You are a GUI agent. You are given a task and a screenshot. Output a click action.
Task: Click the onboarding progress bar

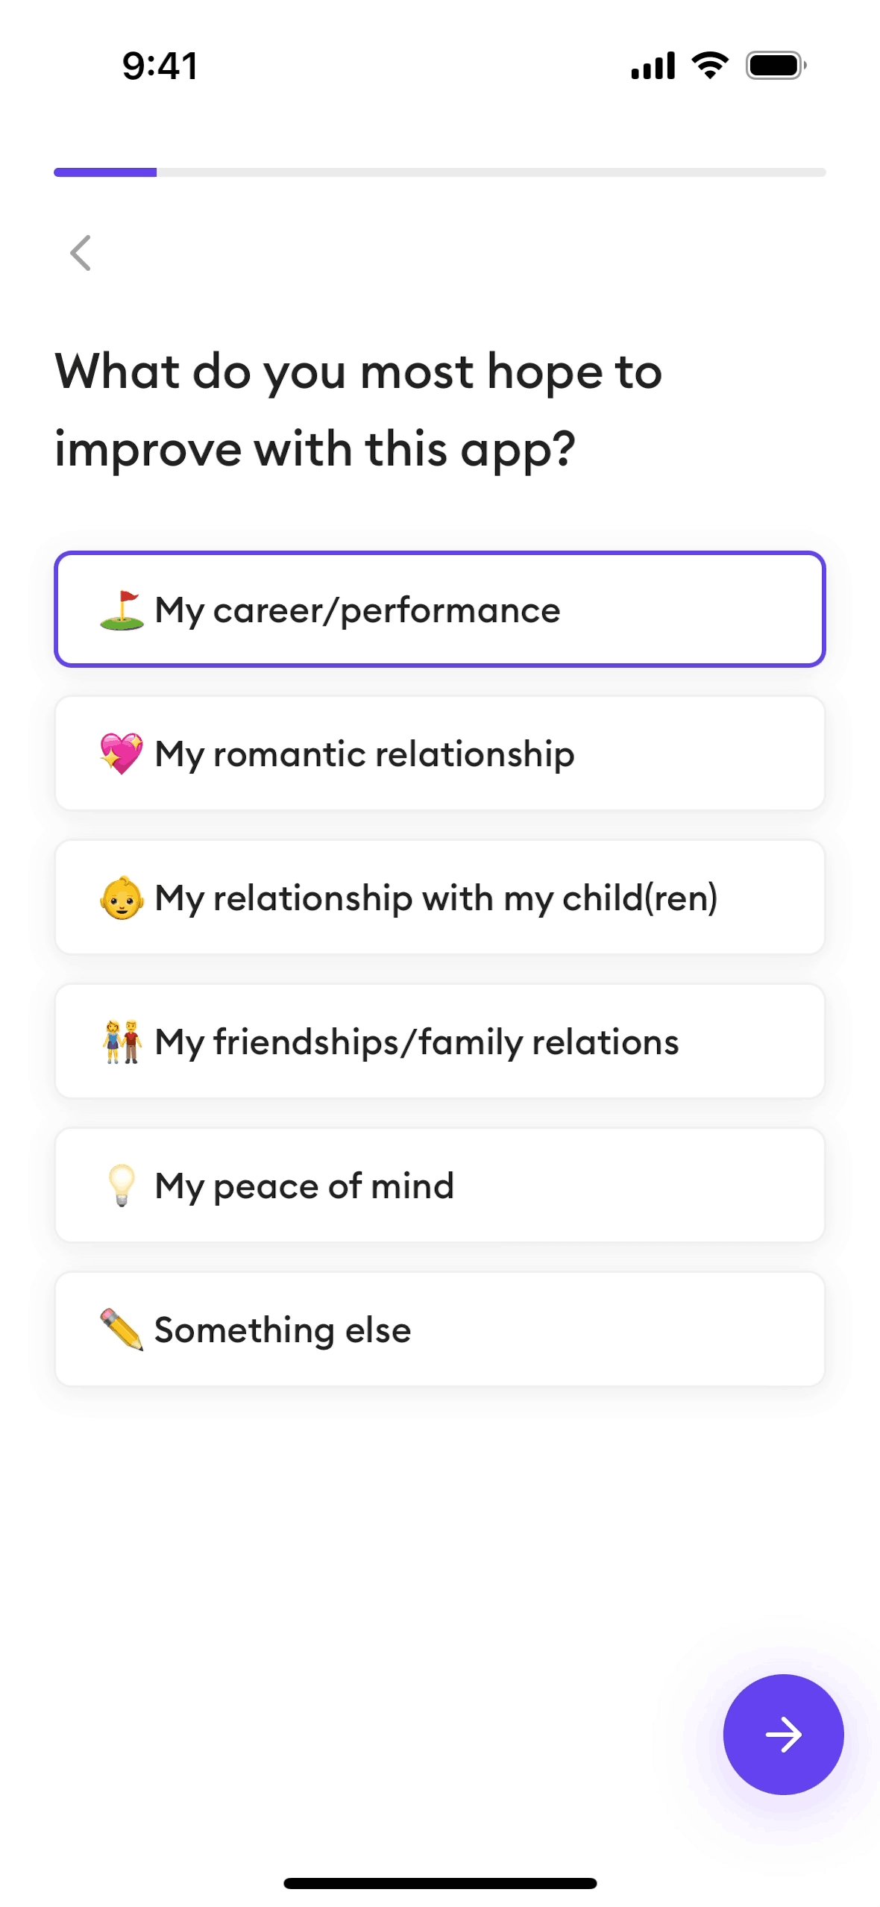pyautogui.click(x=440, y=172)
